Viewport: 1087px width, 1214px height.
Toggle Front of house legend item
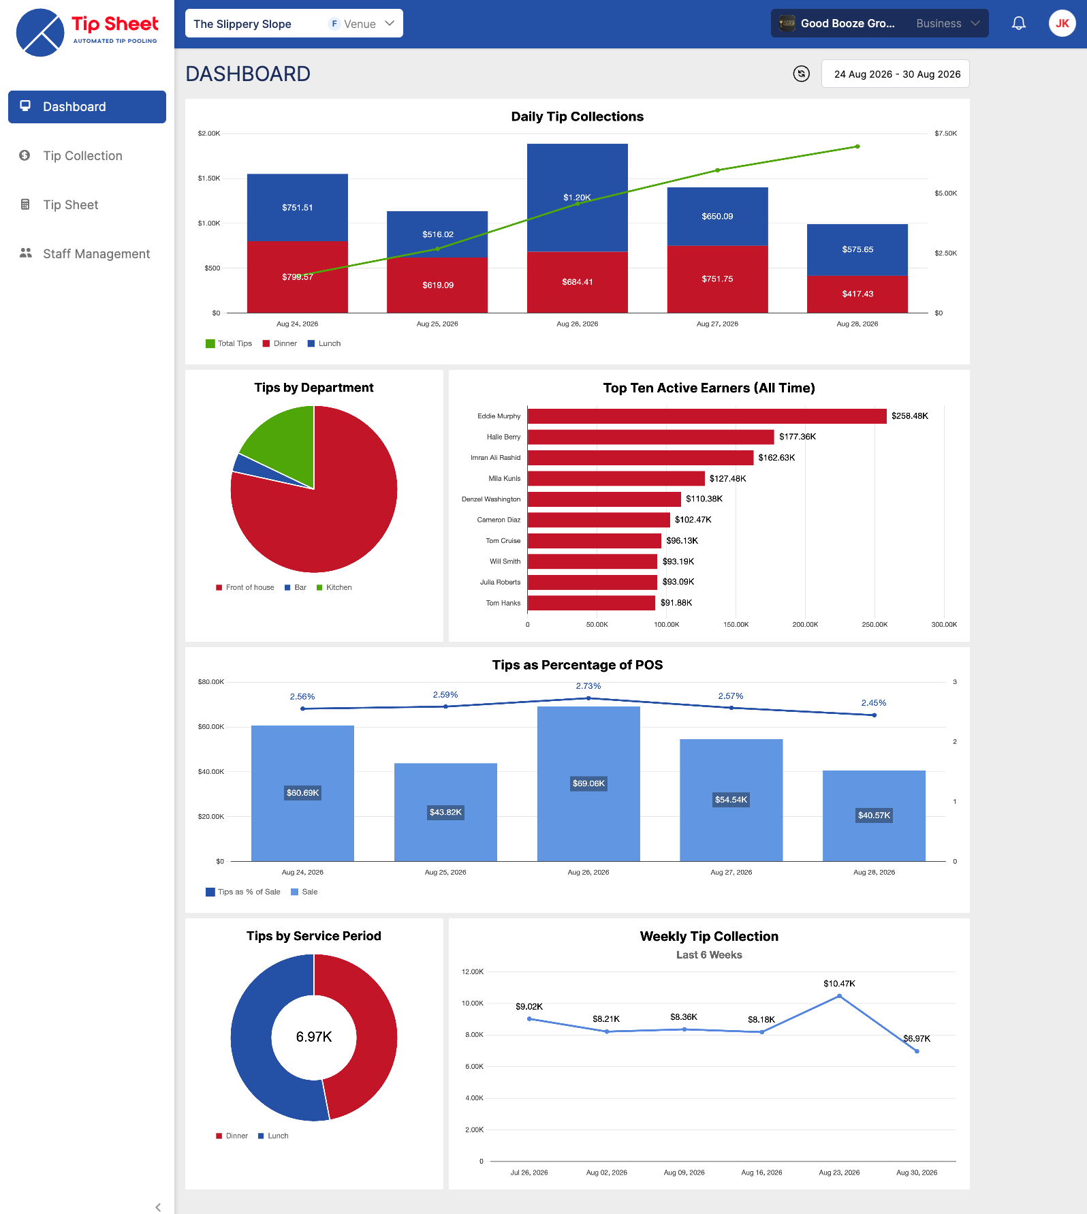pyautogui.click(x=245, y=587)
